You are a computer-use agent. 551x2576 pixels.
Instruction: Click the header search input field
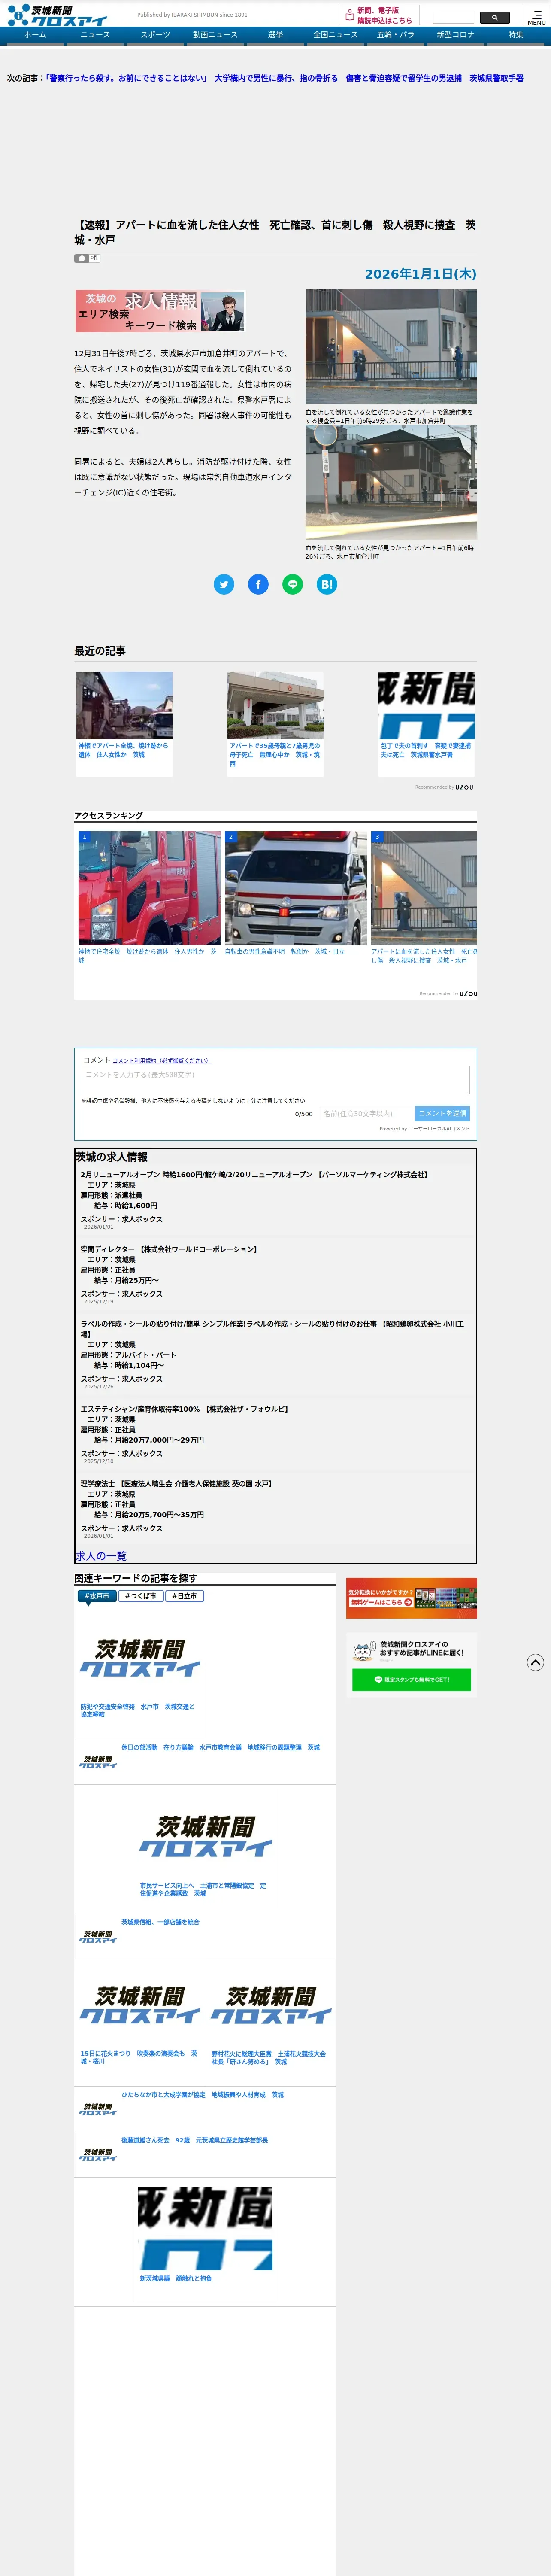453,17
